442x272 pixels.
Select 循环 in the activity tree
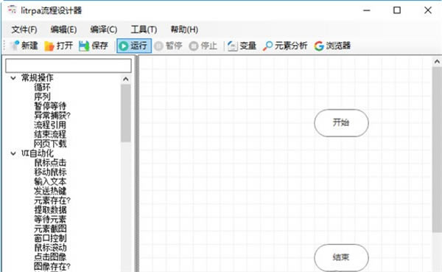click(42, 87)
